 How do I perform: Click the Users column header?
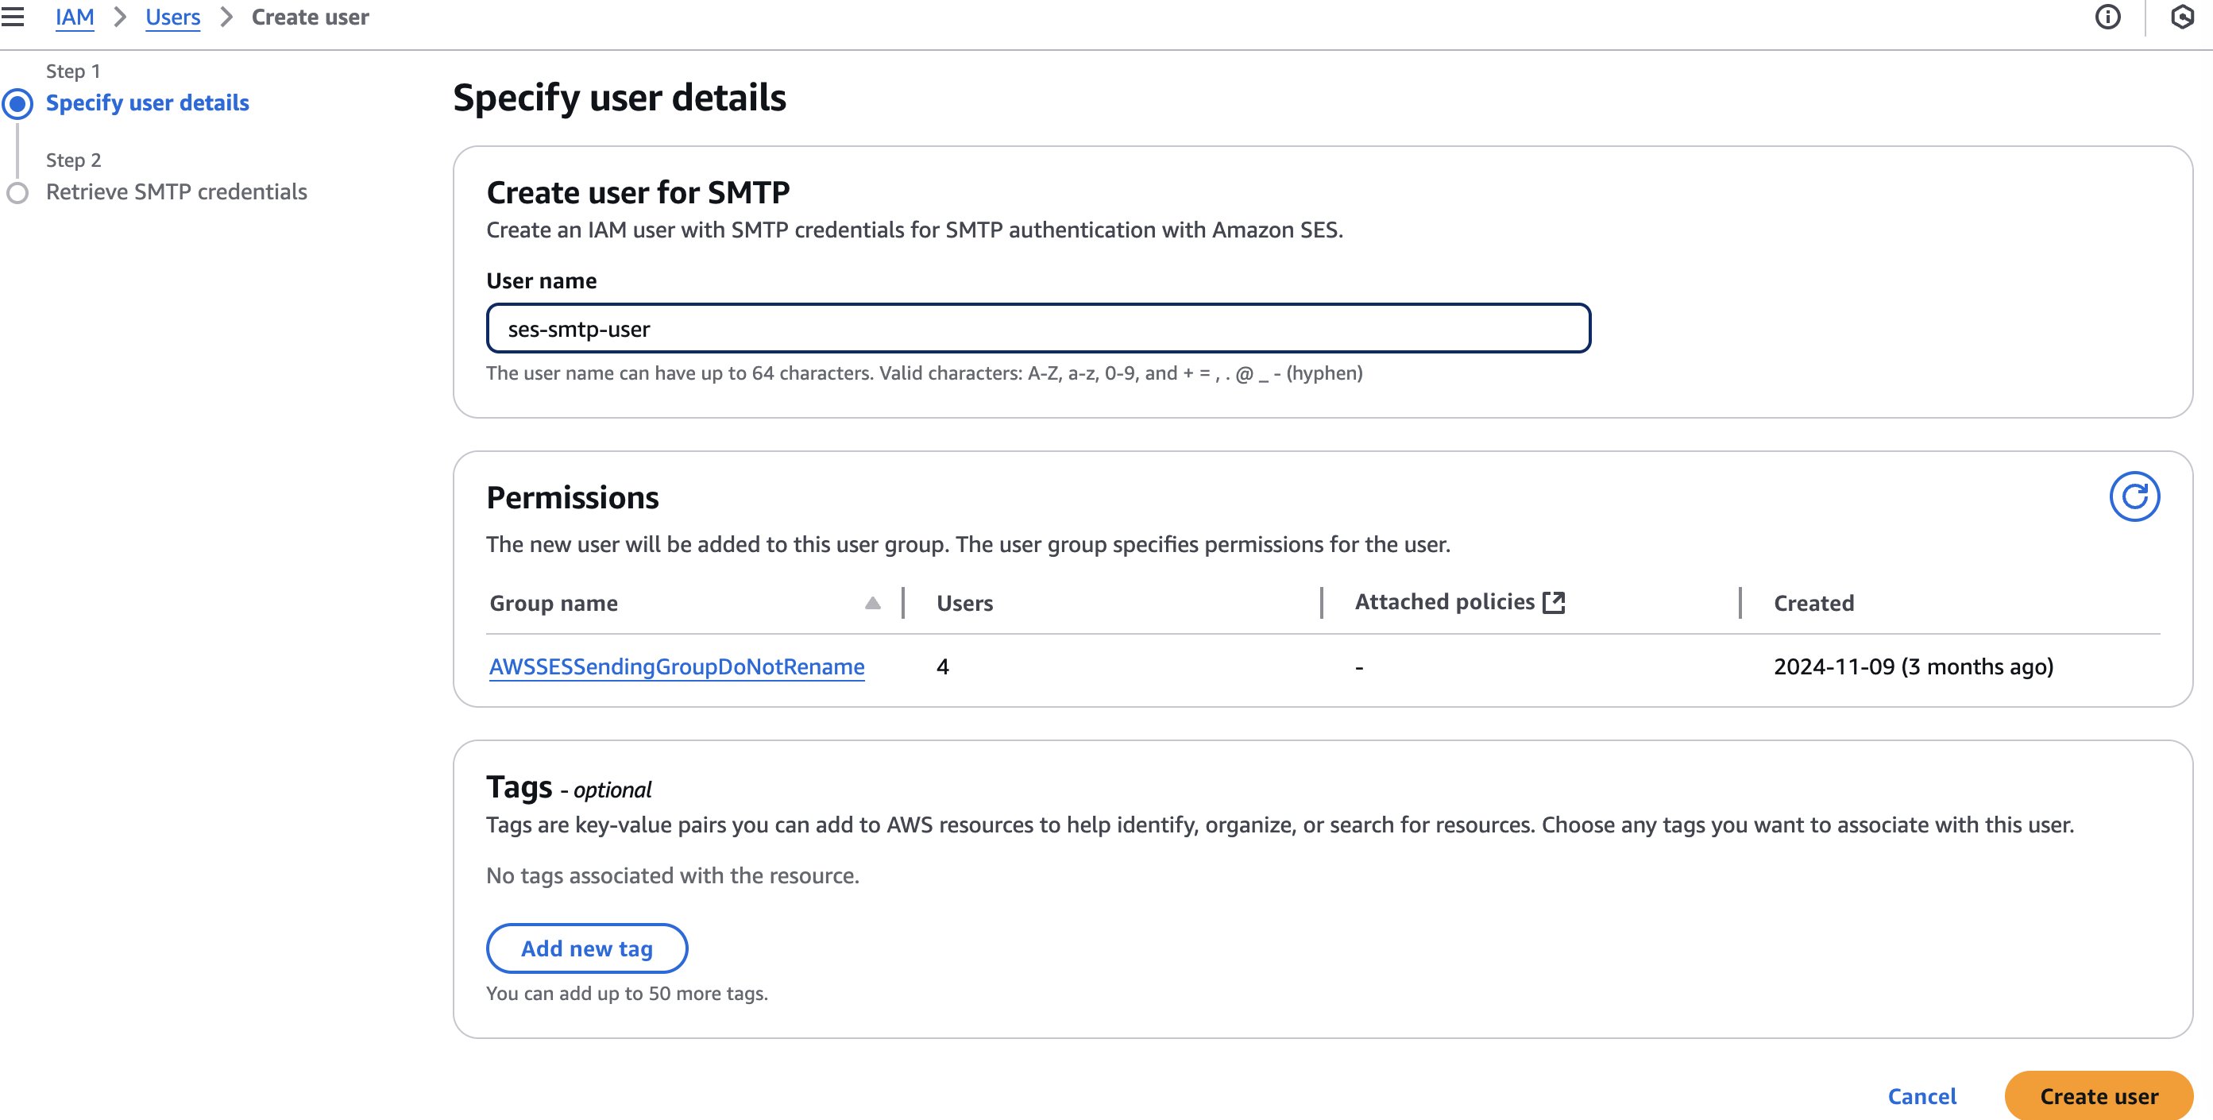(x=964, y=603)
